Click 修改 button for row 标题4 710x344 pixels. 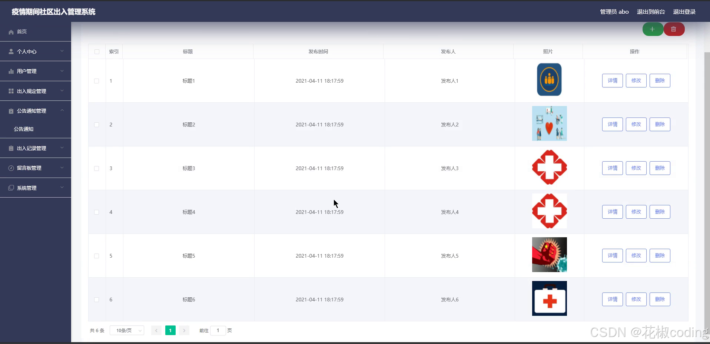click(636, 212)
